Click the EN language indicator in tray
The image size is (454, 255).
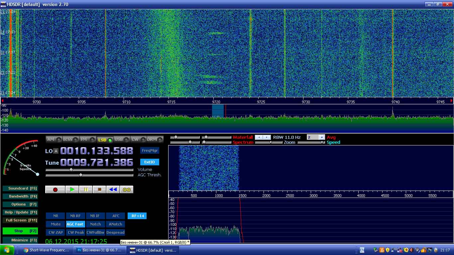point(362,250)
